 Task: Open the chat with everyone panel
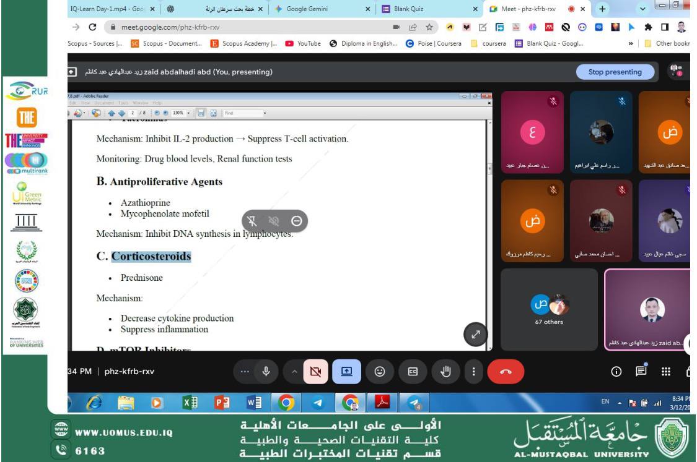coord(641,372)
